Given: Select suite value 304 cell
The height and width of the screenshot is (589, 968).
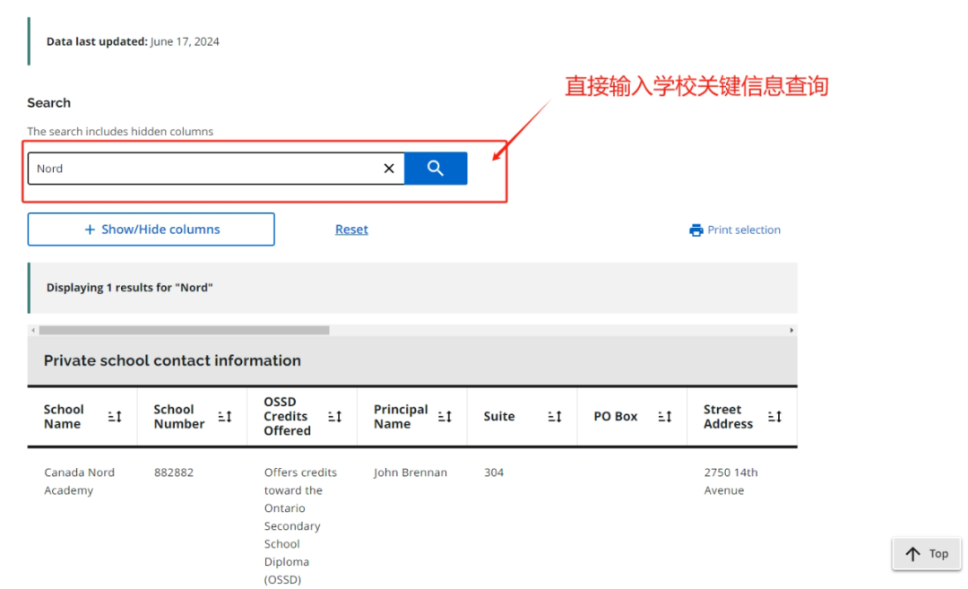Looking at the screenshot, I should click(494, 472).
